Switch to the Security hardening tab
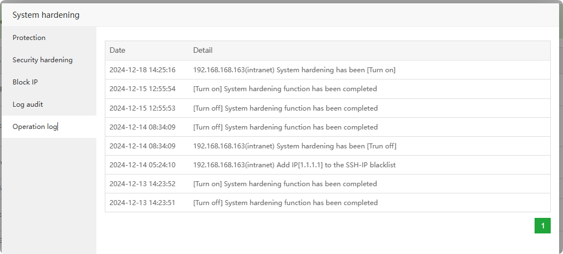 click(x=42, y=60)
